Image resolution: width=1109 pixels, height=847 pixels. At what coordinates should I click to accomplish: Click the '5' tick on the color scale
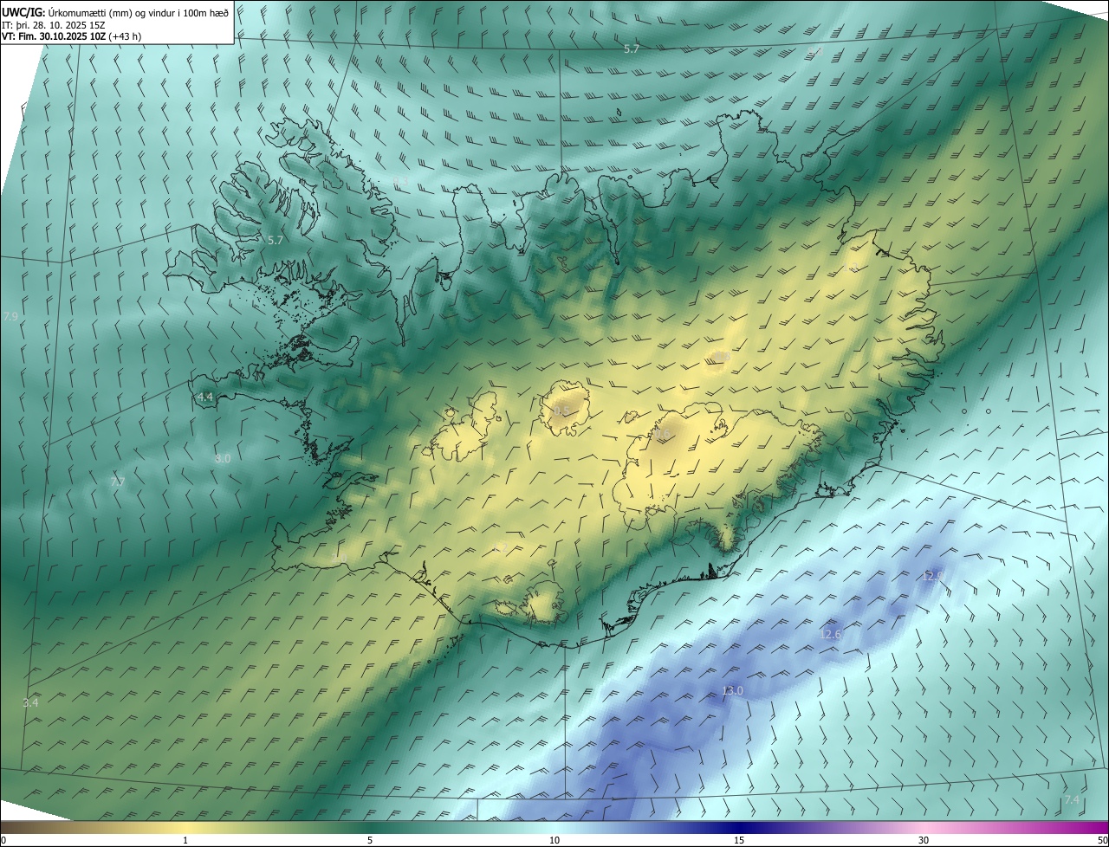click(370, 840)
